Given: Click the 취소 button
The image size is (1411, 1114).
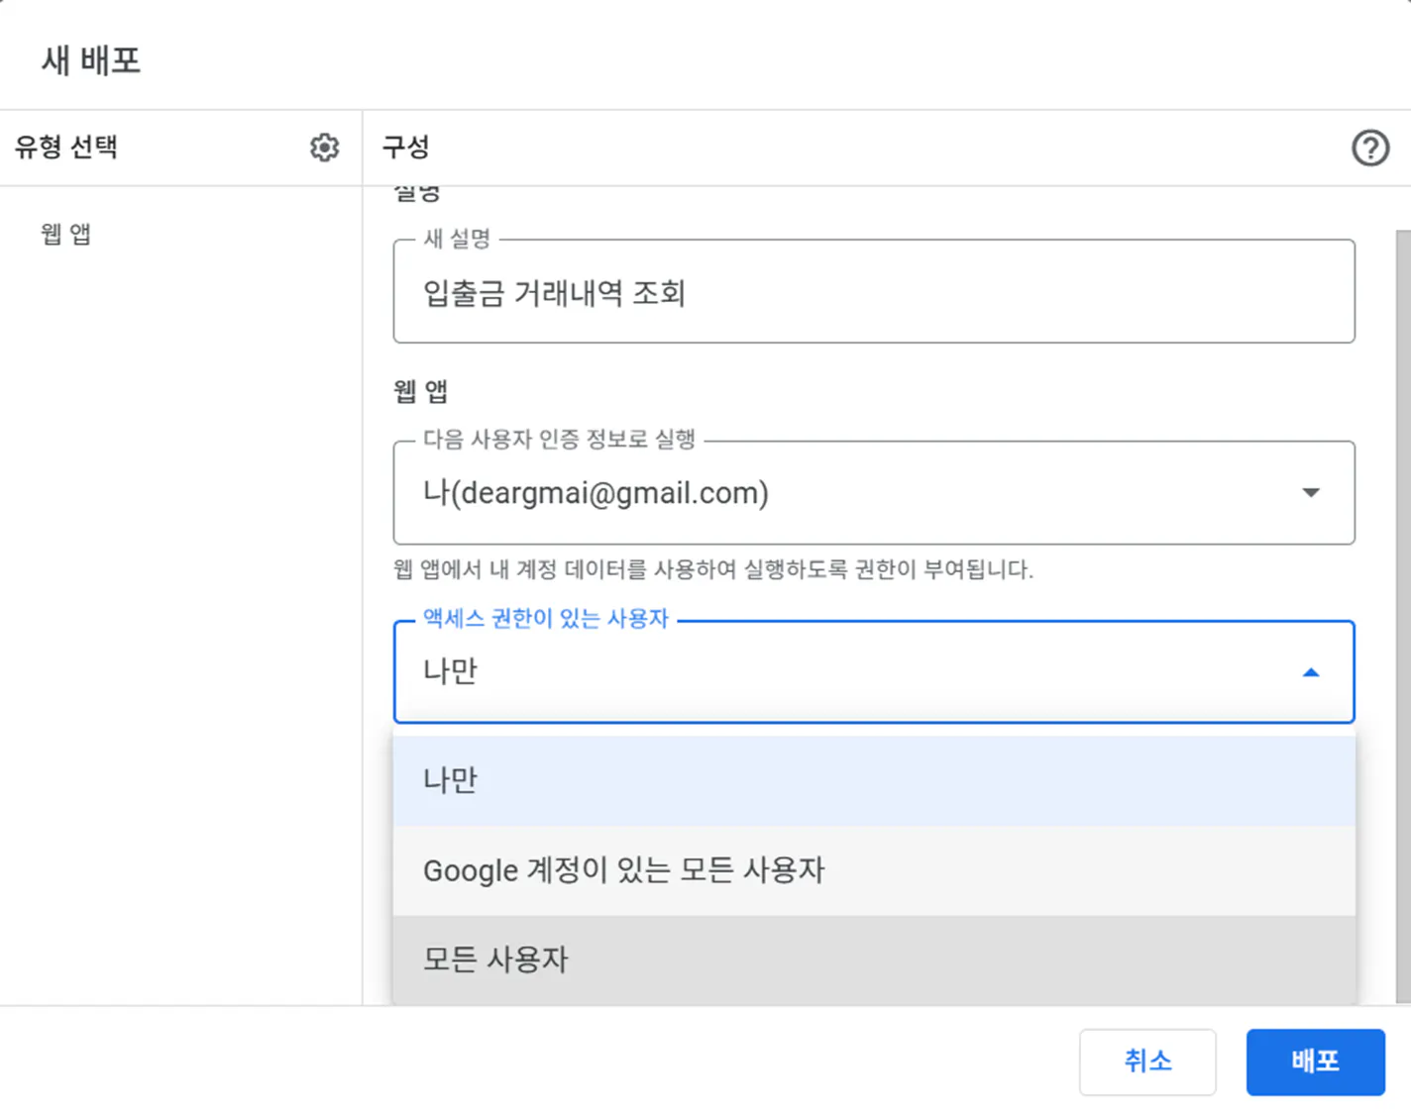Looking at the screenshot, I should (x=1147, y=1062).
